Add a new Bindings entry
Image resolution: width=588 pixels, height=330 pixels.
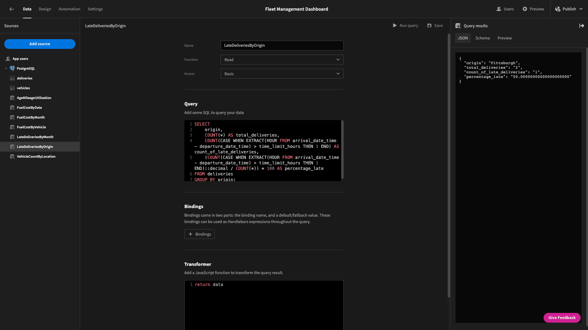tap(199, 234)
